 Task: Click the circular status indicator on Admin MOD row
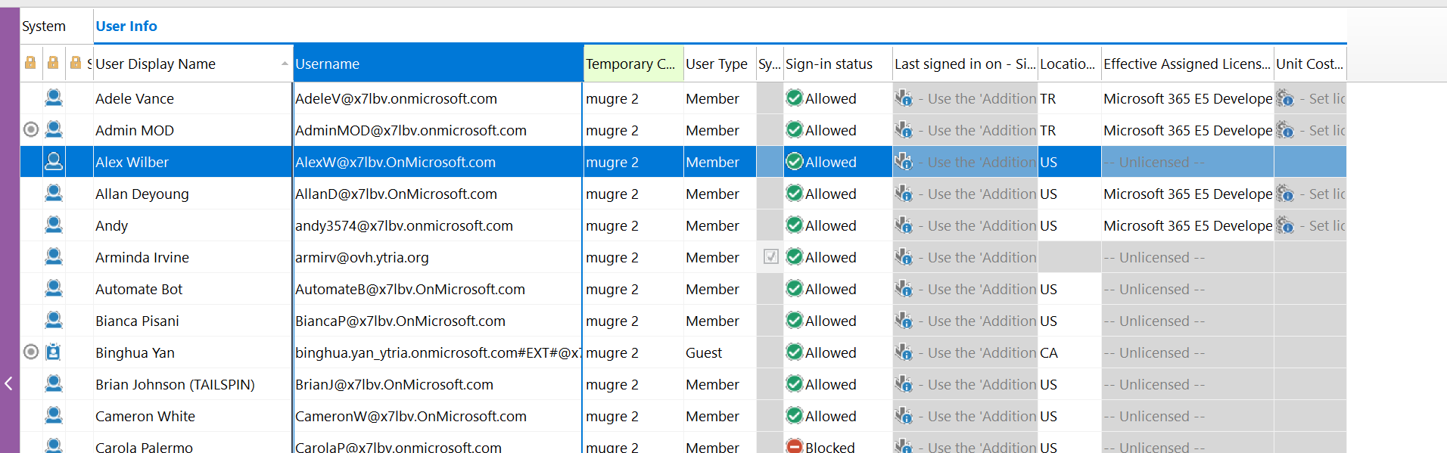point(31,129)
